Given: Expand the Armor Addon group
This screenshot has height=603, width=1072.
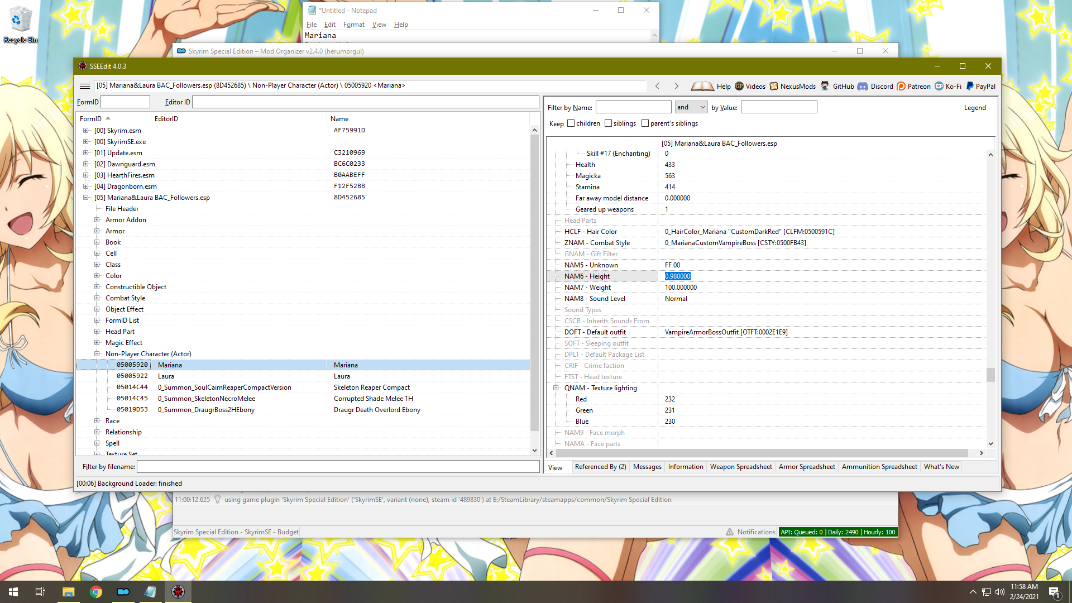Looking at the screenshot, I should (97, 220).
